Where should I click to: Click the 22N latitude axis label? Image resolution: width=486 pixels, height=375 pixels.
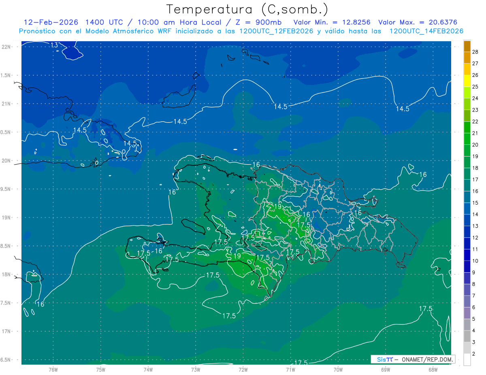pyautogui.click(x=7, y=47)
